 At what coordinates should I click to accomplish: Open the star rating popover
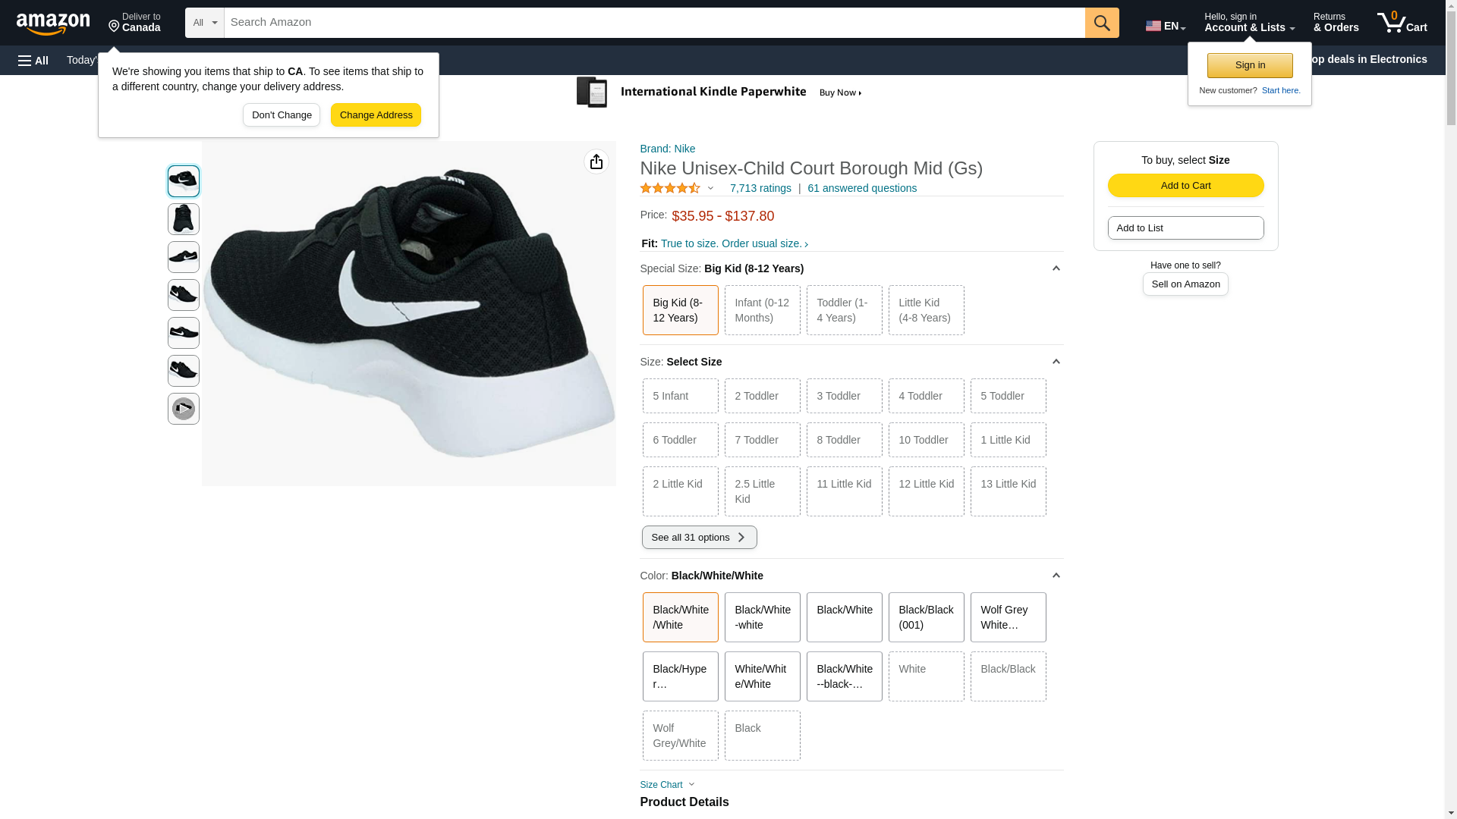click(710, 188)
